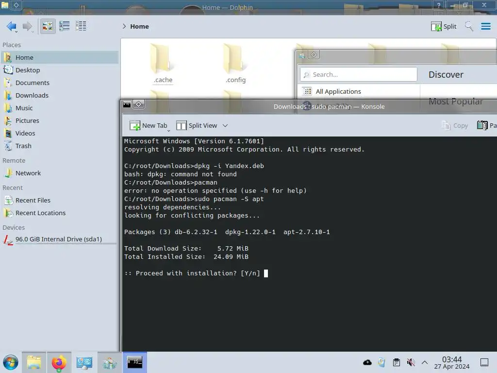The height and width of the screenshot is (373, 497).
Task: Go forward in Dolphin navigation
Action: [28, 26]
